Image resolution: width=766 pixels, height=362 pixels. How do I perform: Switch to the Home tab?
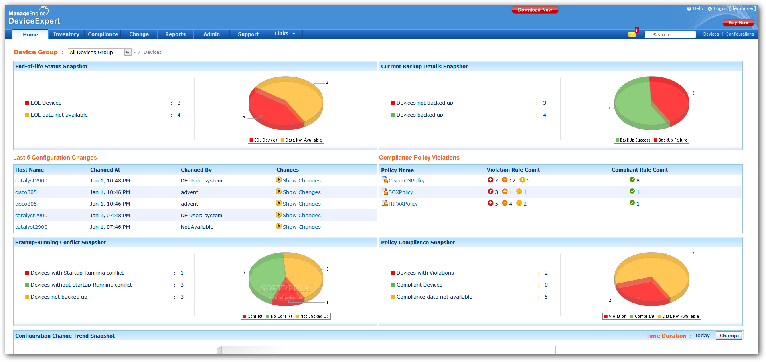point(30,34)
